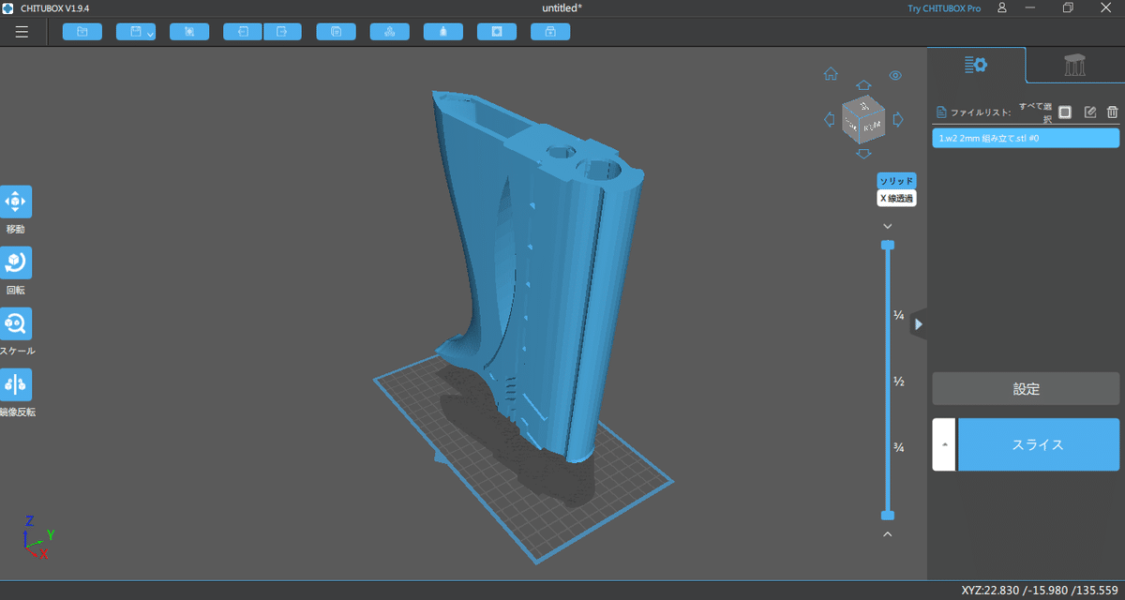
Task: Click the open file folder toolbar icon
Action: [82, 32]
